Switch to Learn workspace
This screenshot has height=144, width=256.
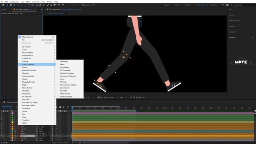tap(177, 5)
